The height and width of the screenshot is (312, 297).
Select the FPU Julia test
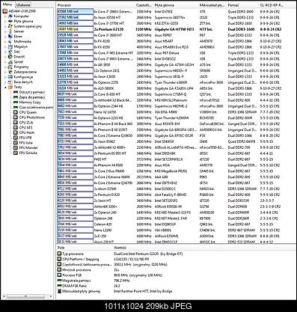(26, 143)
